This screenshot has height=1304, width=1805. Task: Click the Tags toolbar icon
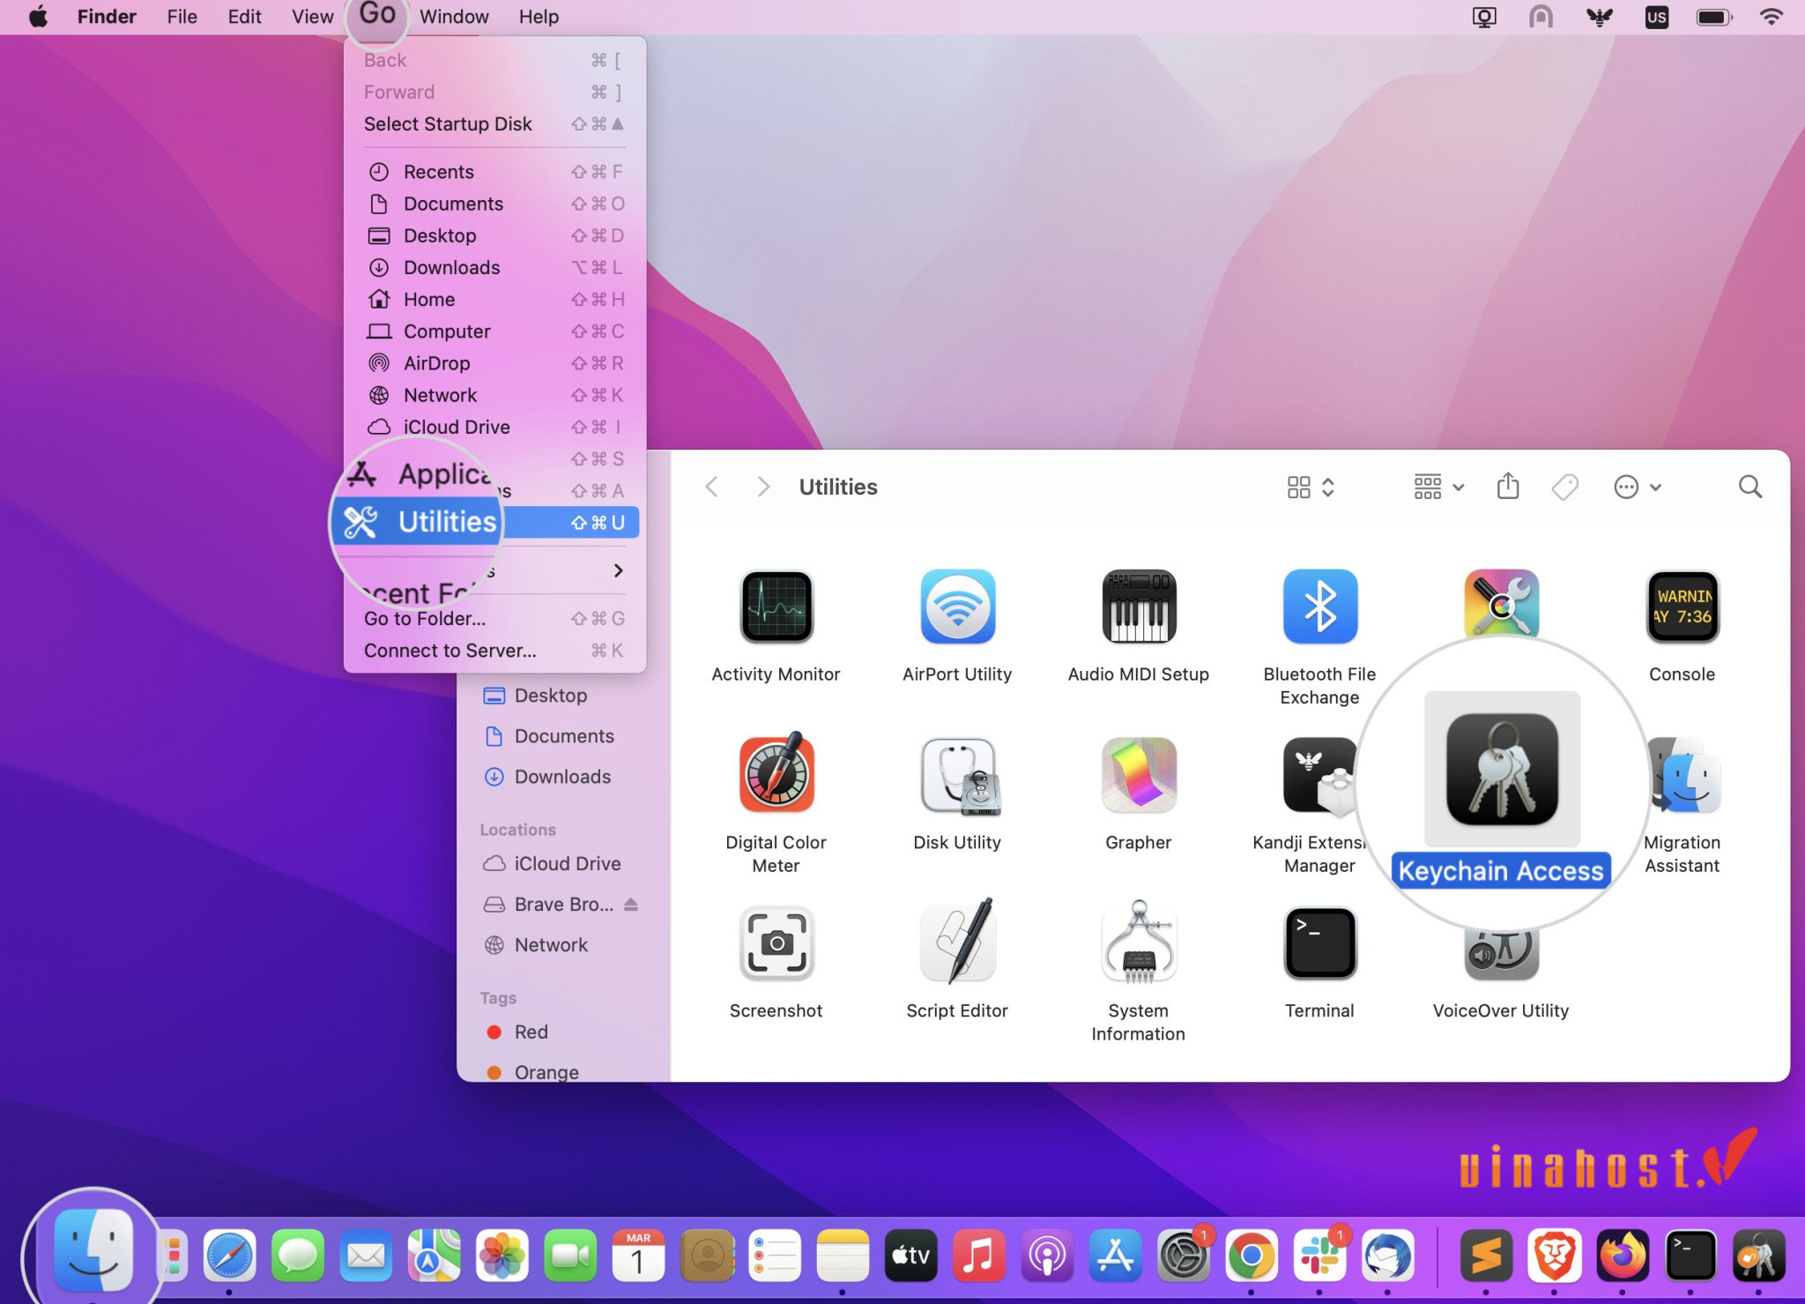point(1564,487)
